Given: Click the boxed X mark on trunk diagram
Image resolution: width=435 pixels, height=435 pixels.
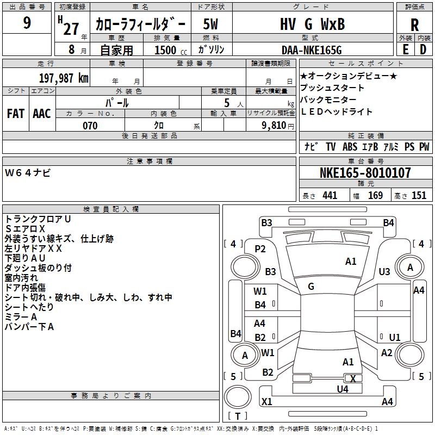Looking at the screenshot, I should point(353,378).
